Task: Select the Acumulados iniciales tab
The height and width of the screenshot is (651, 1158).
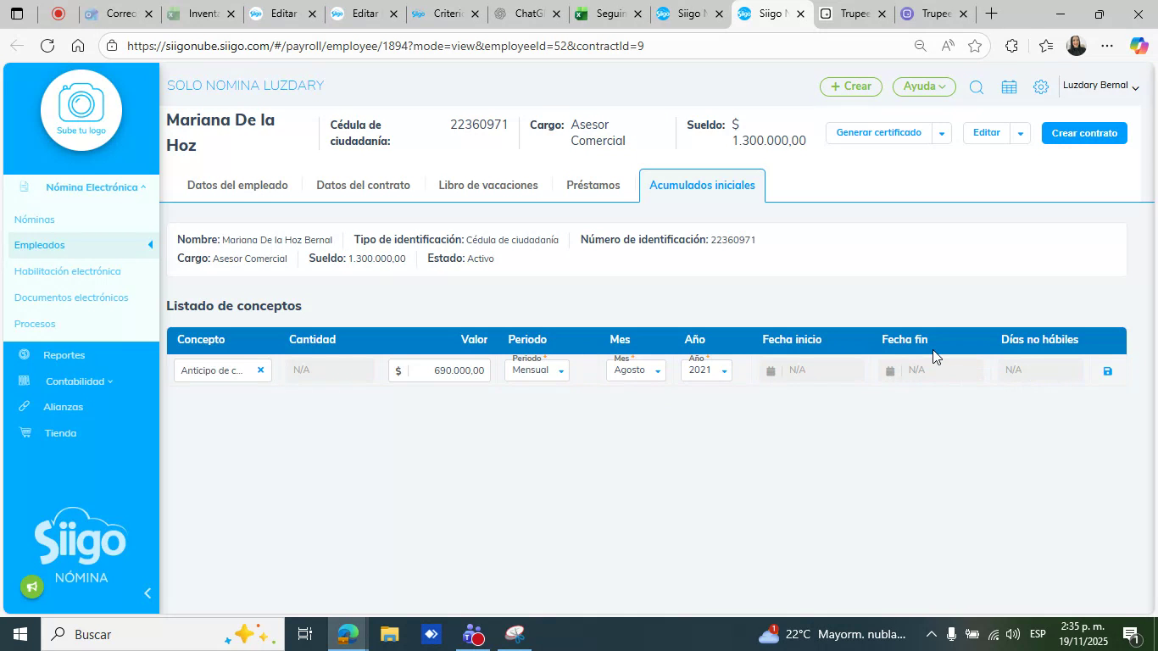Action: (702, 185)
